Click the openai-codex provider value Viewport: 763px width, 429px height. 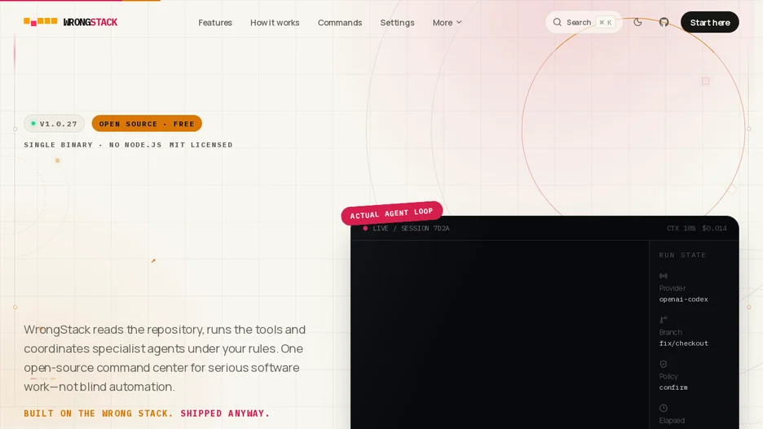[683, 300]
